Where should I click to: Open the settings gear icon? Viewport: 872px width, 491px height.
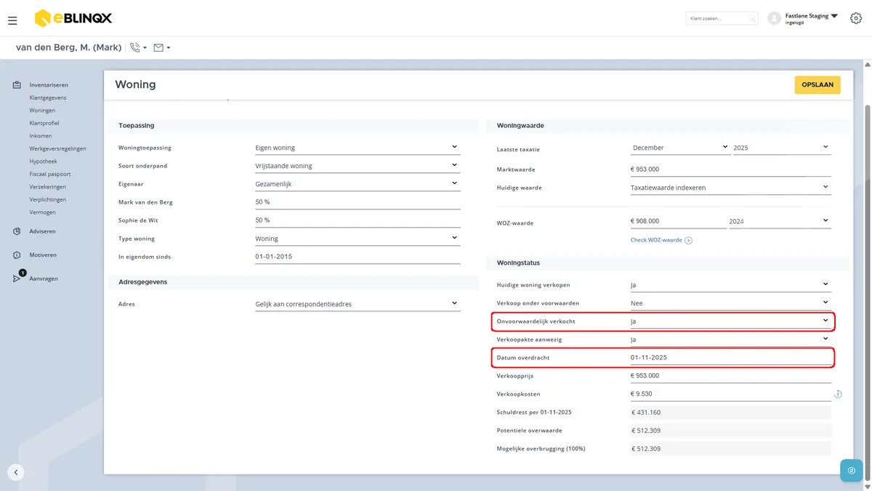(x=855, y=18)
